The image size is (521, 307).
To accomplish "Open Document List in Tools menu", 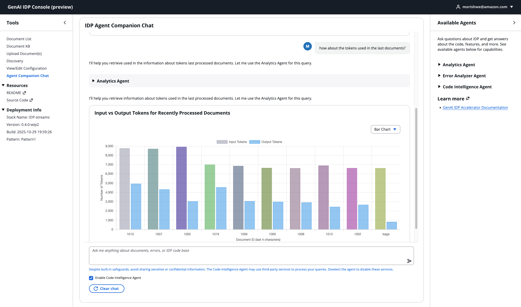I will click(x=19, y=39).
